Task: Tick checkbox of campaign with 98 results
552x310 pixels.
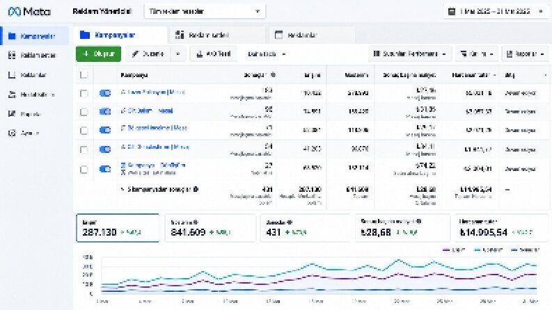Action: pyautogui.click(x=84, y=112)
